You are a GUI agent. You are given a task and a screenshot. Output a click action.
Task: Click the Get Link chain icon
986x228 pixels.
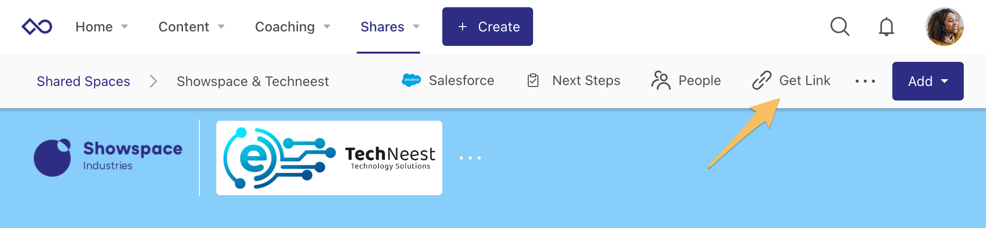tap(761, 80)
